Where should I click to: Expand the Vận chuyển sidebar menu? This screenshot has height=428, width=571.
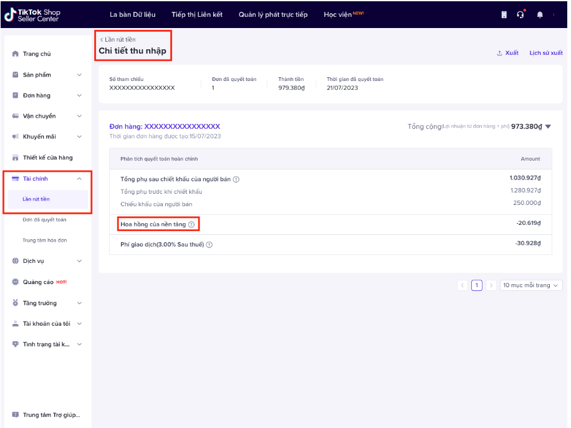pyautogui.click(x=79, y=116)
